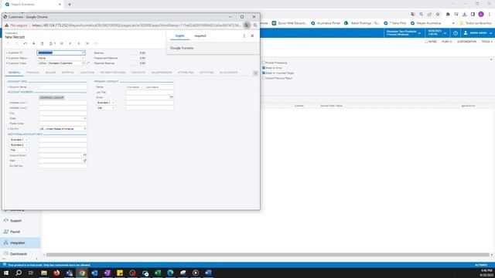Open Cell phone type dropdown in Primary Contact
The image size is (495, 278).
click(106, 108)
